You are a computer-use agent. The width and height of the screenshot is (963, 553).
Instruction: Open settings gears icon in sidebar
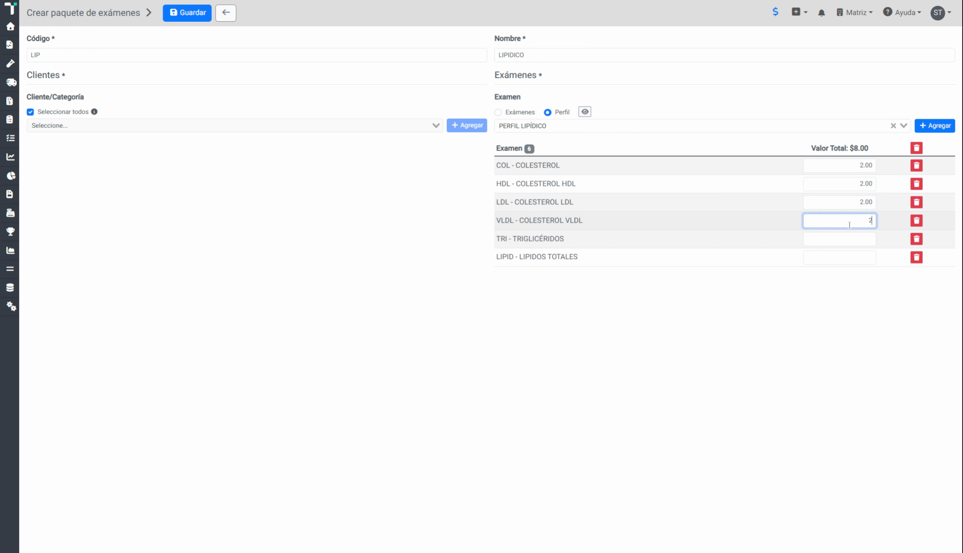point(11,306)
